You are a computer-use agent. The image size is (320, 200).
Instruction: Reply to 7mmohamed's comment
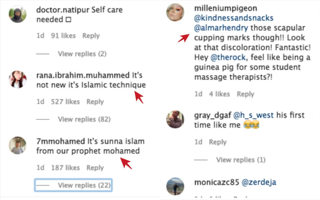[95, 168]
